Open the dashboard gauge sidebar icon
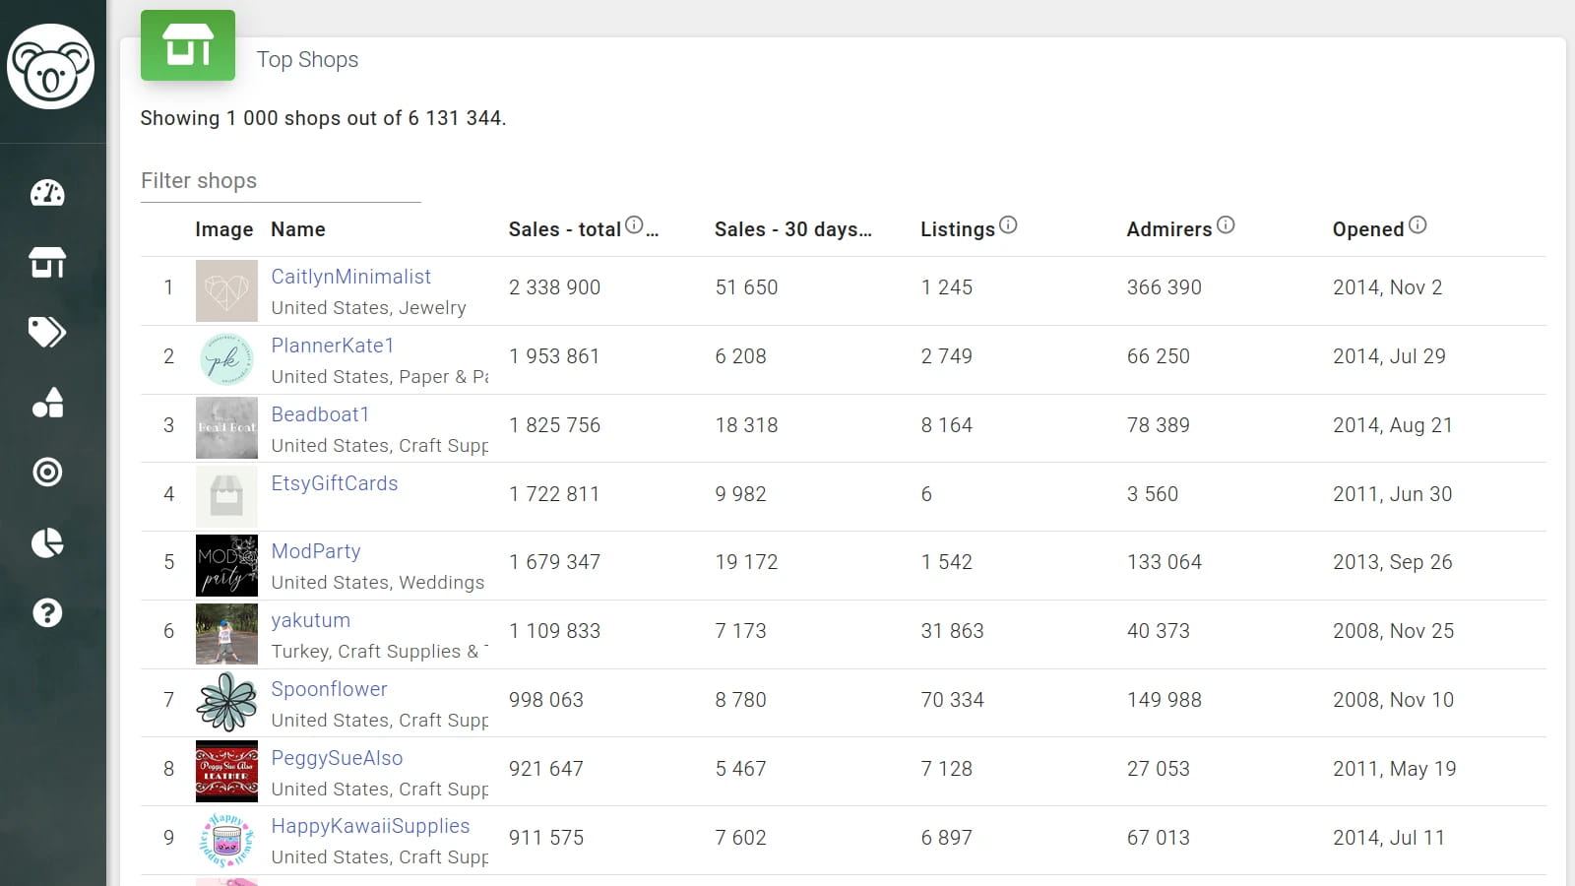The width and height of the screenshot is (1575, 886). 47,193
